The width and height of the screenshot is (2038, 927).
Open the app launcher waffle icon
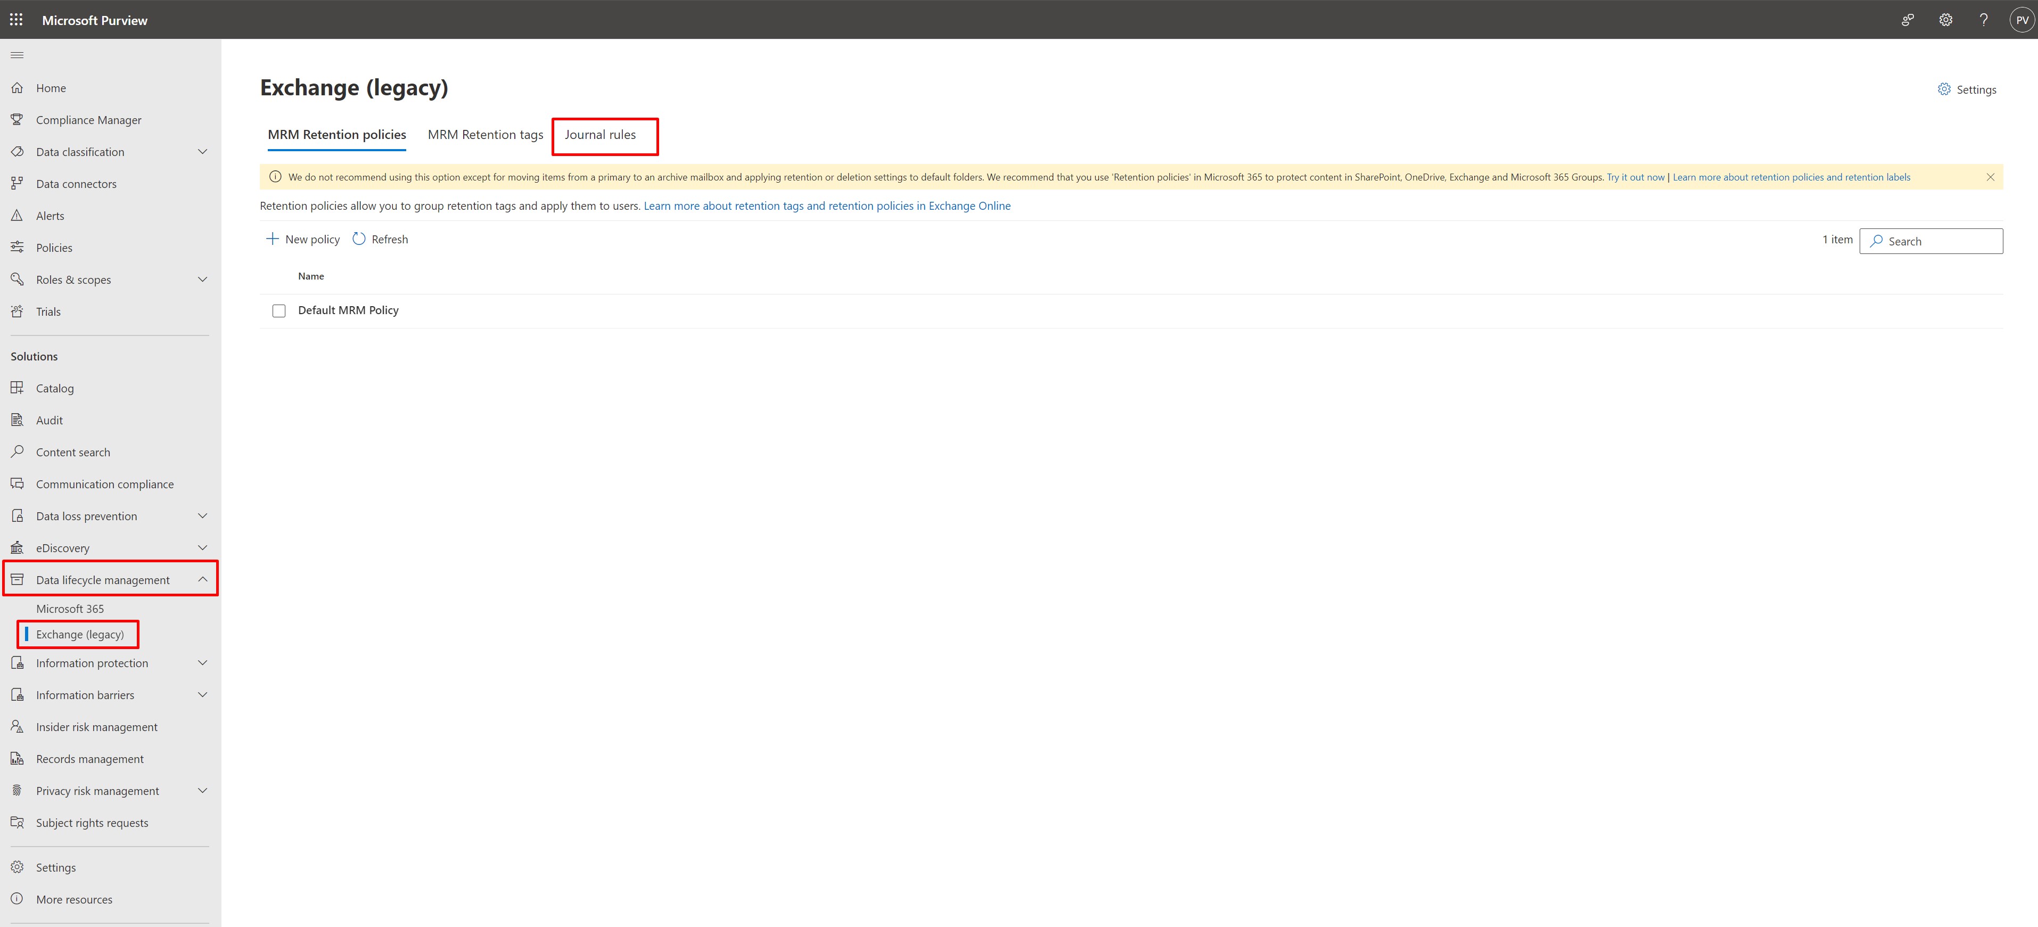coord(17,20)
